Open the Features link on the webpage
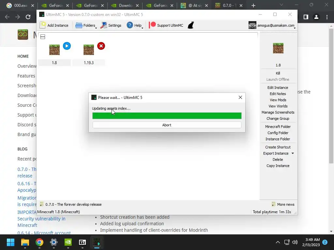Image resolution: width=334 pixels, height=250 pixels. (26, 76)
